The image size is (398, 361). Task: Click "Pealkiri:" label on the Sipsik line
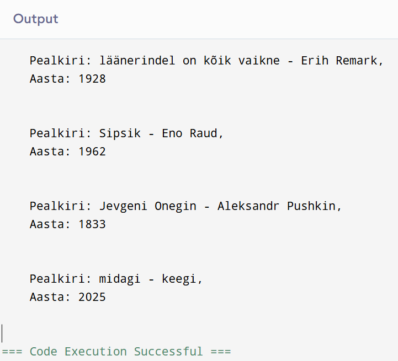click(61, 133)
